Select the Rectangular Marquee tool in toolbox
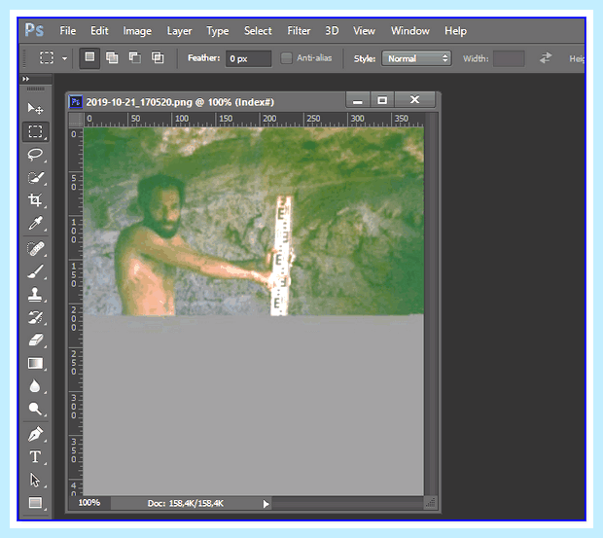The image size is (603, 538). tap(35, 131)
